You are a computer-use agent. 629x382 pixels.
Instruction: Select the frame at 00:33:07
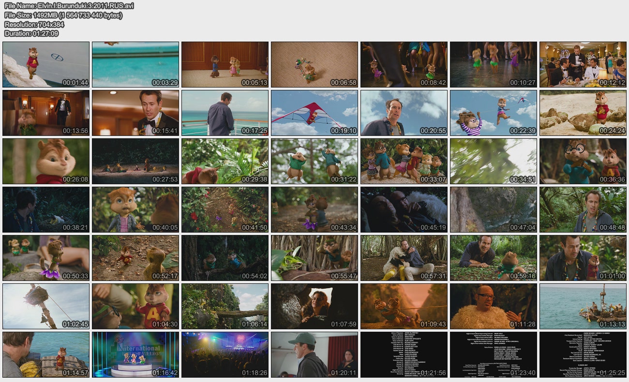(404, 161)
